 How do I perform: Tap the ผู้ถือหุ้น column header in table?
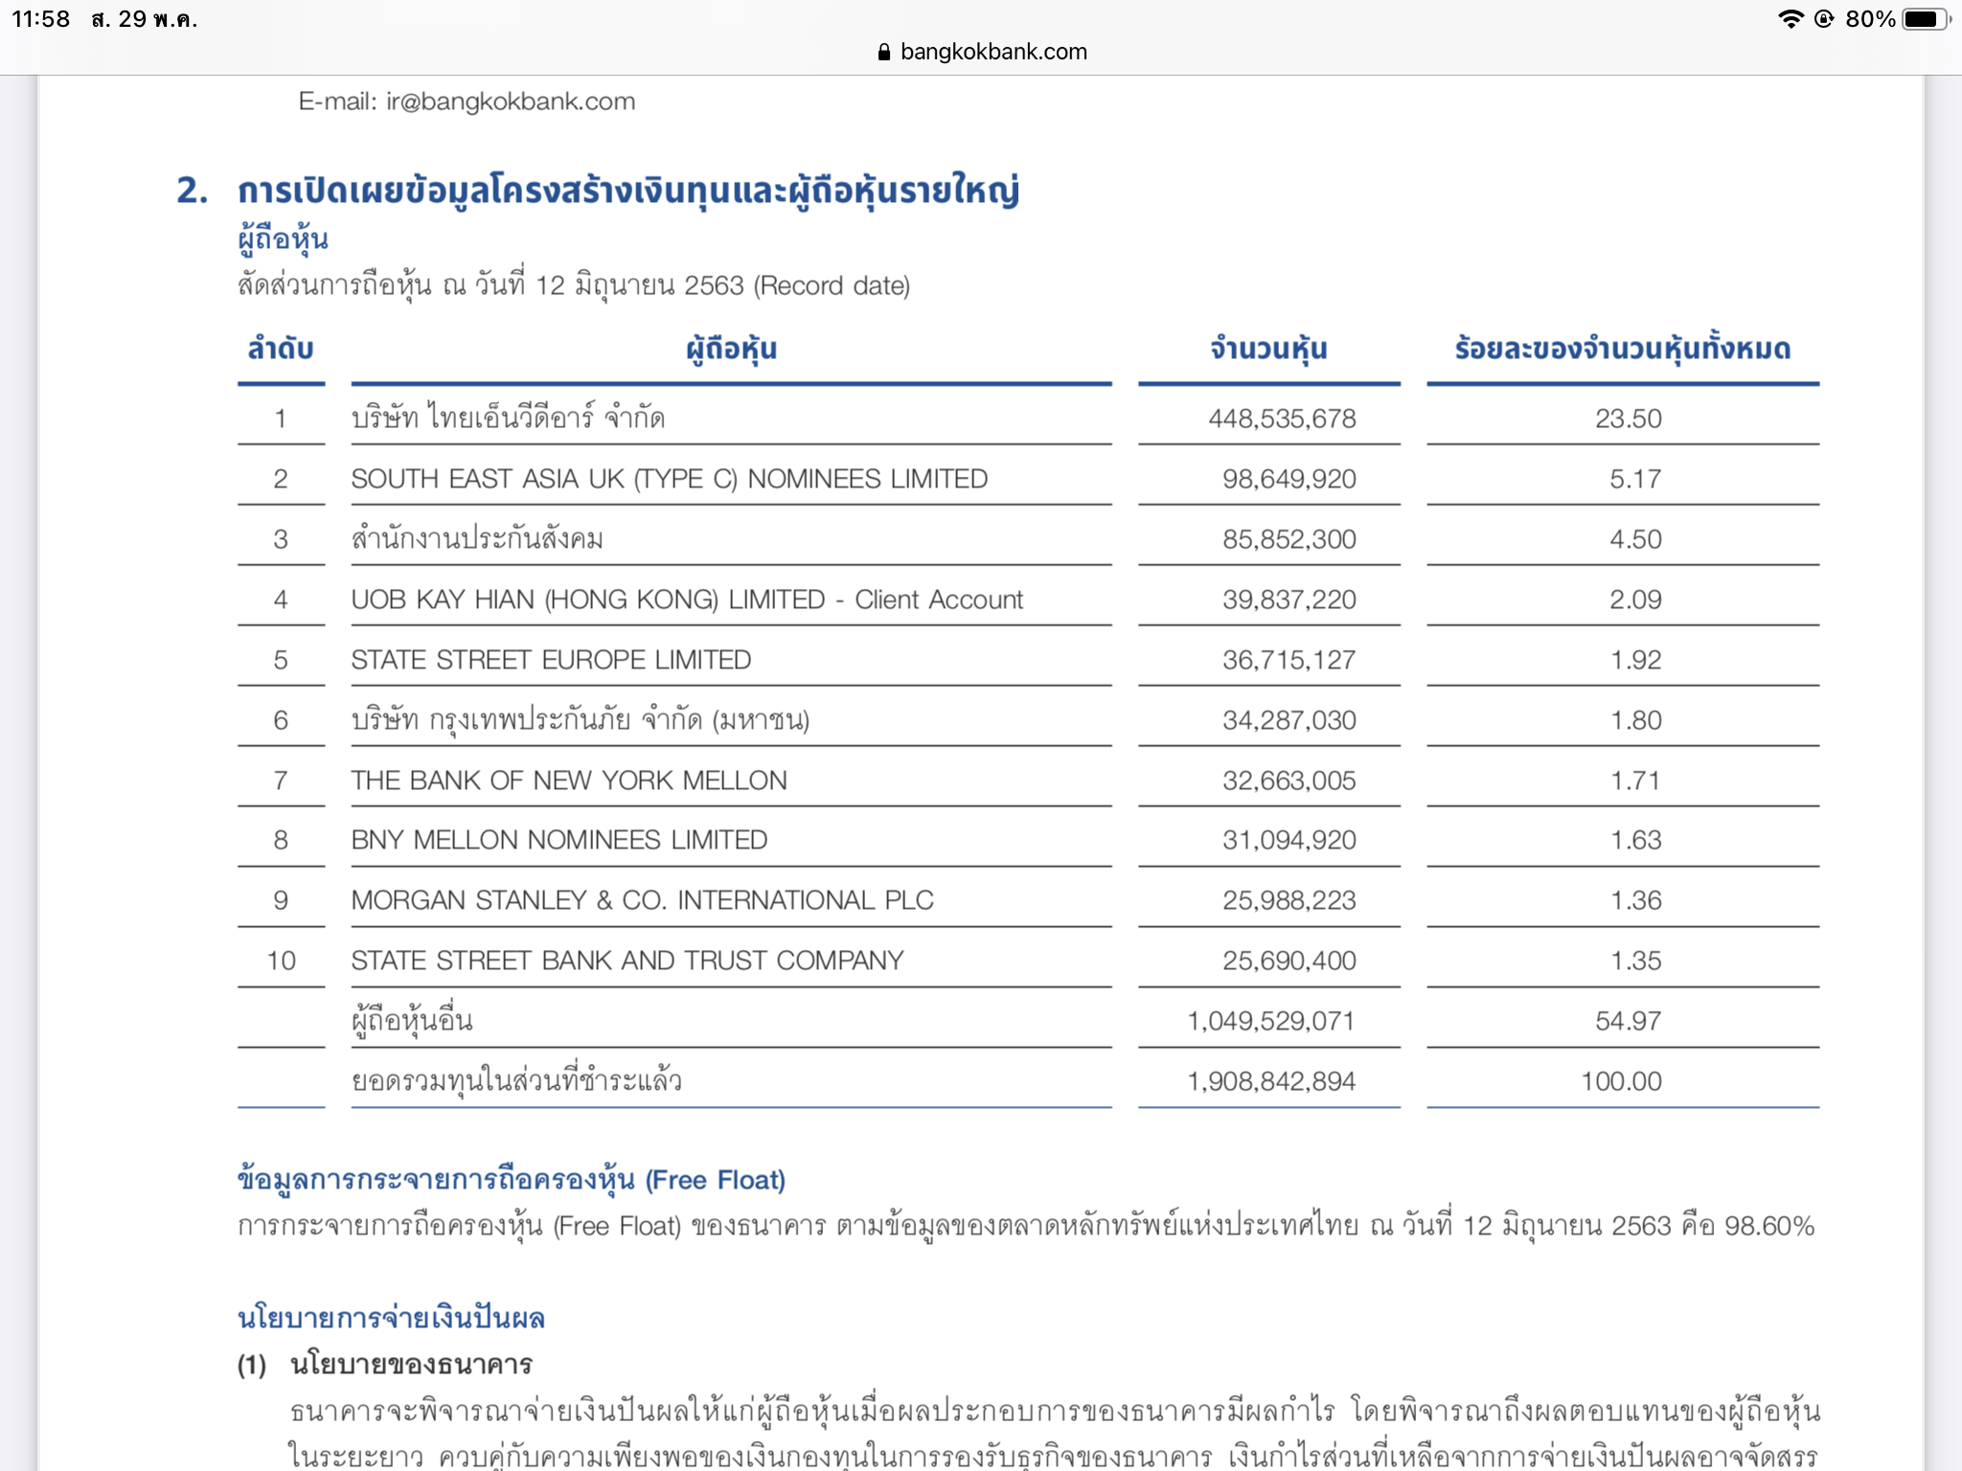click(x=731, y=349)
